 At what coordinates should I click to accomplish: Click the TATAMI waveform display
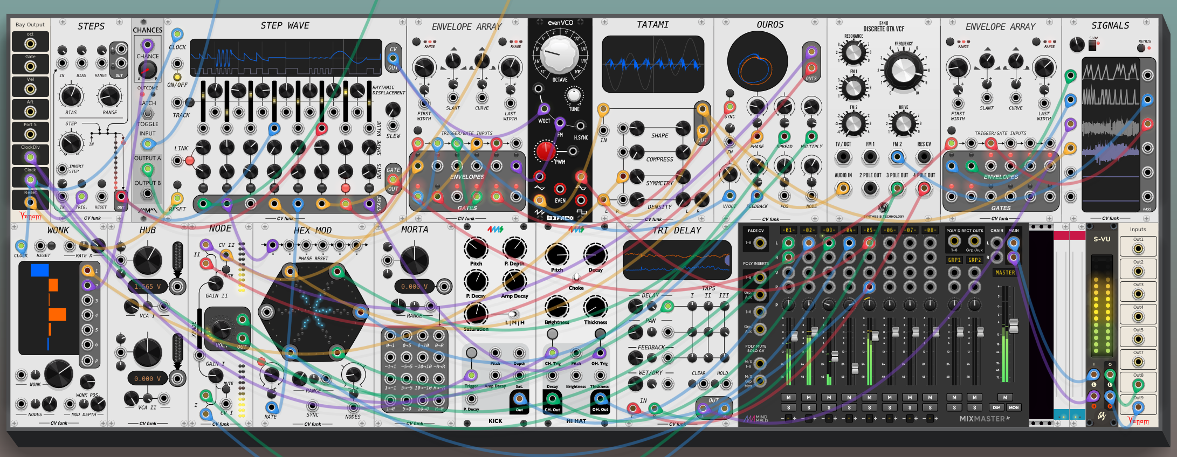[653, 64]
